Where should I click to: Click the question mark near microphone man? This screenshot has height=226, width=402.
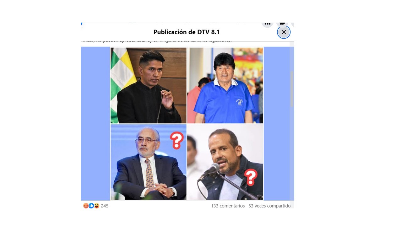[251, 177]
